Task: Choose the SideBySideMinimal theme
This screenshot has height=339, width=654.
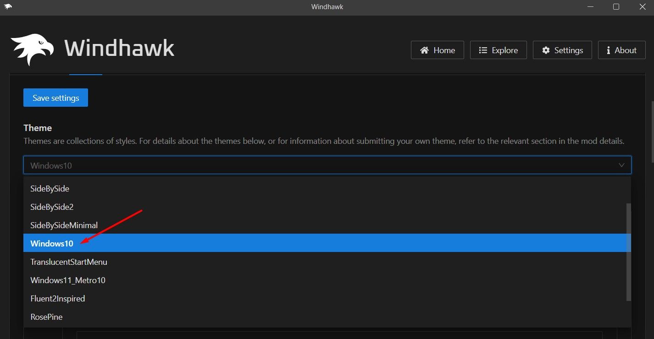Action: pos(327,225)
